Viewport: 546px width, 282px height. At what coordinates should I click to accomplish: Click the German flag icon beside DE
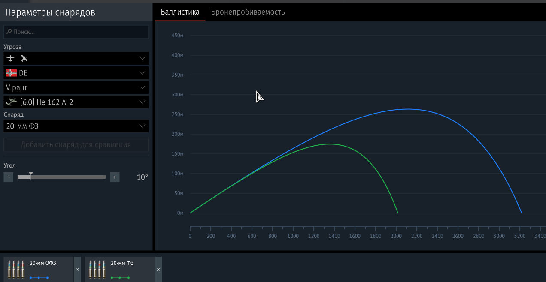11,73
